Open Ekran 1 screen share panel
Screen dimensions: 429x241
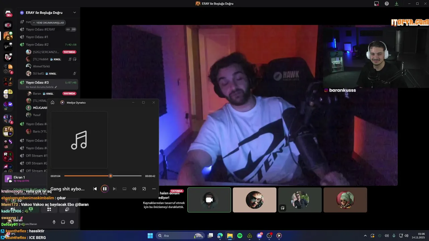[x=25, y=179]
